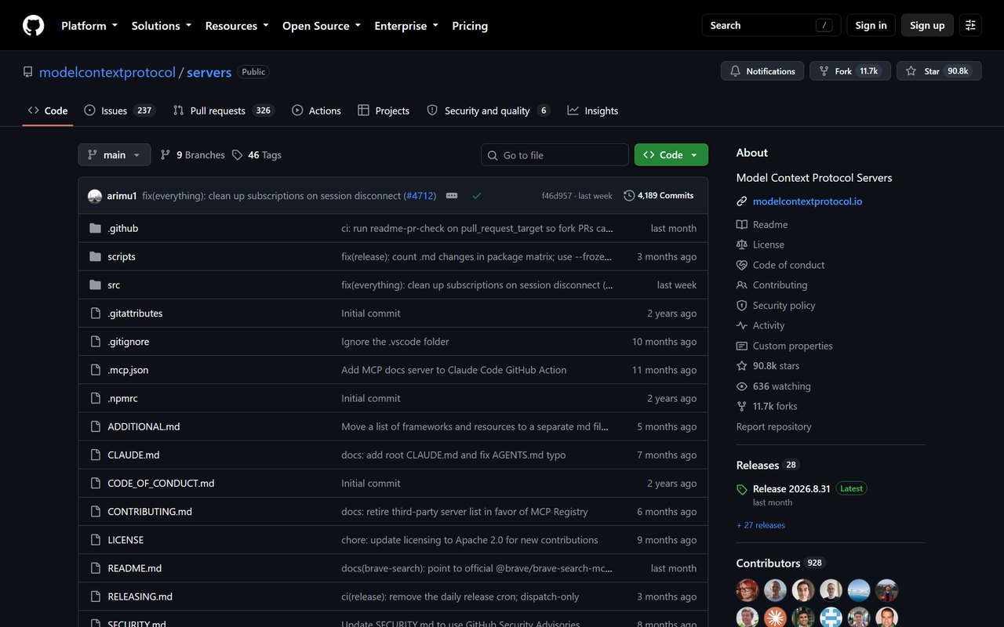Open the green Code dropdown button
The height and width of the screenshot is (627, 1004).
(671, 155)
